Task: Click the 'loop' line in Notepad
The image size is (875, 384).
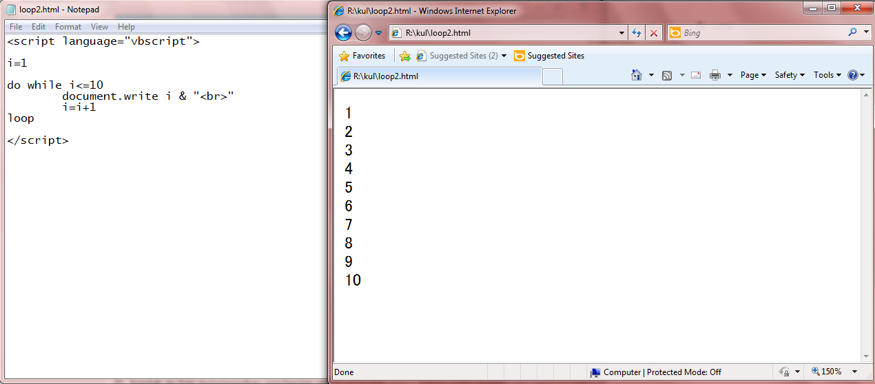Action: [x=21, y=118]
